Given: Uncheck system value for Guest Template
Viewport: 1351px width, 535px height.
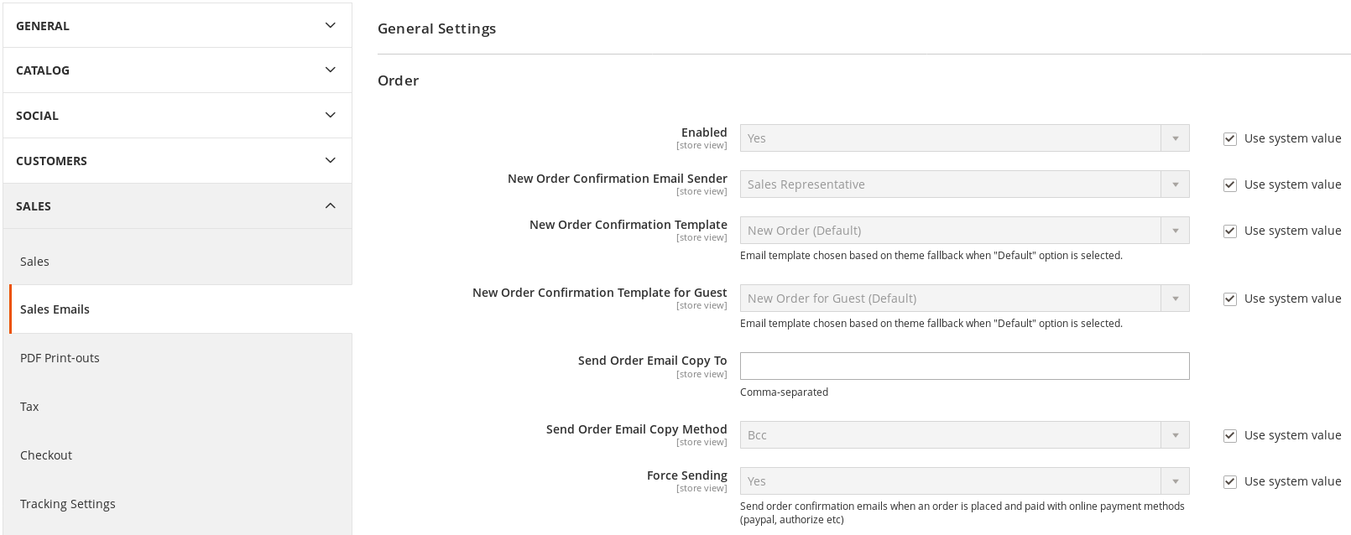Looking at the screenshot, I should coord(1230,299).
